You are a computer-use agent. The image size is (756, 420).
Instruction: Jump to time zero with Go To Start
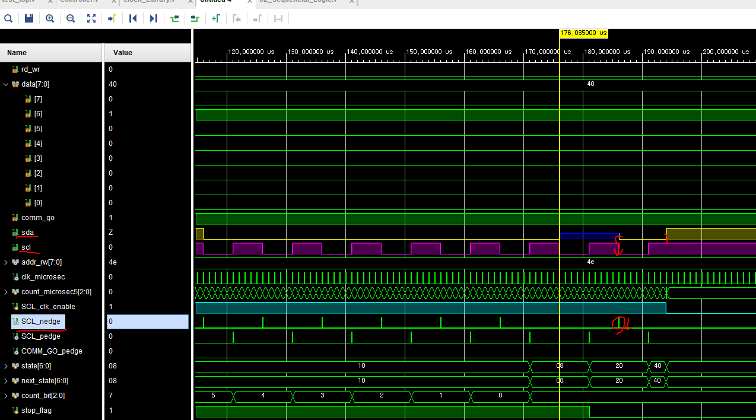coord(133,18)
